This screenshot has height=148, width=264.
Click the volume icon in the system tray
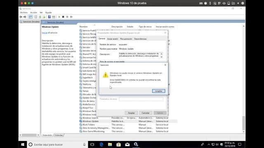(217, 144)
